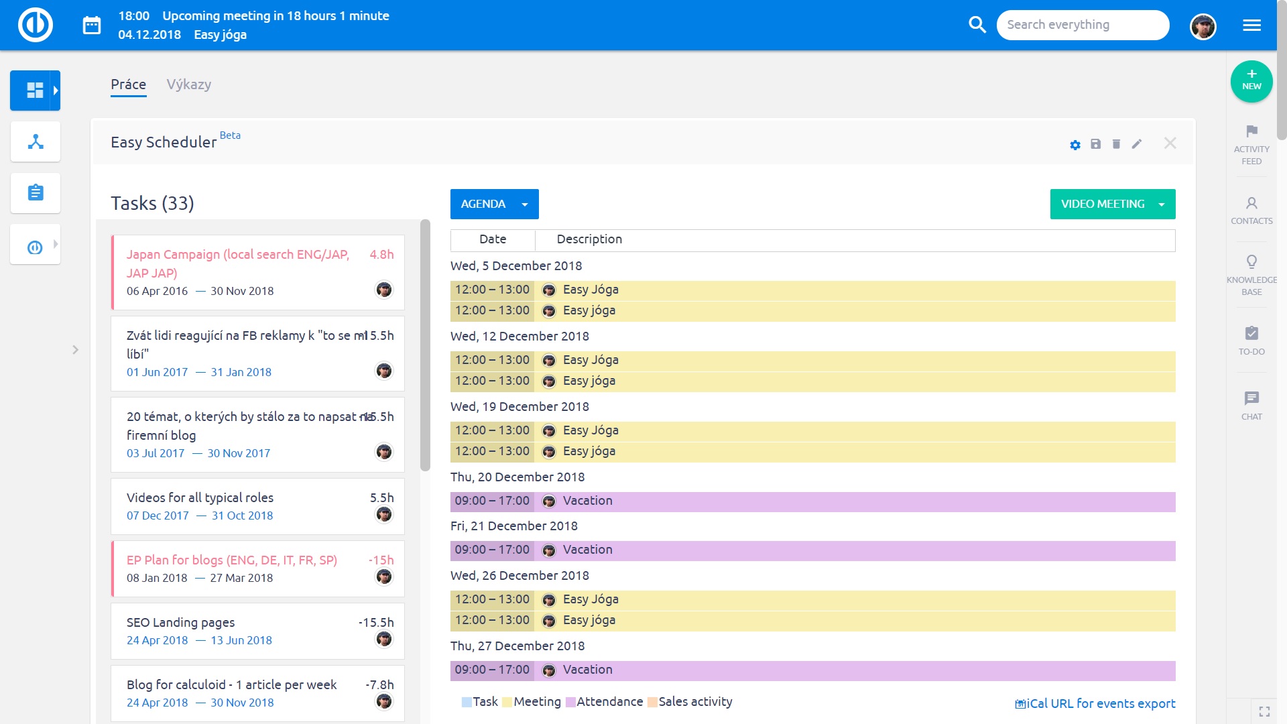Viewport: 1287px width, 724px height.
Task: Open the Contacts sidebar item
Action: (1251, 210)
